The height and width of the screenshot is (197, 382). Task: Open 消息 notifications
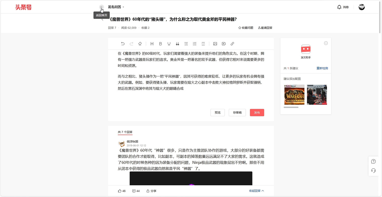point(343,7)
